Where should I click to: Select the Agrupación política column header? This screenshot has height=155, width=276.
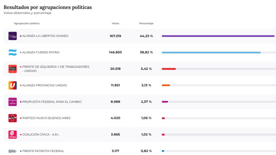click(26, 23)
